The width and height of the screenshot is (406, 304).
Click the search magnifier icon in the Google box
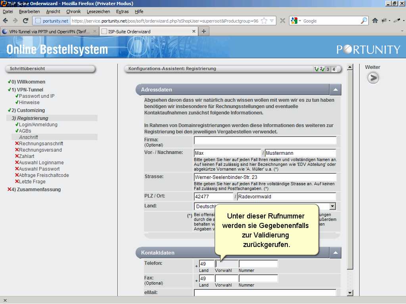point(364,21)
